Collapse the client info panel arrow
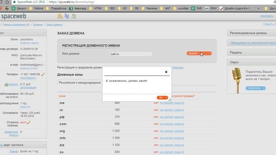Viewport: 276px width, 155px height. tap(44, 33)
